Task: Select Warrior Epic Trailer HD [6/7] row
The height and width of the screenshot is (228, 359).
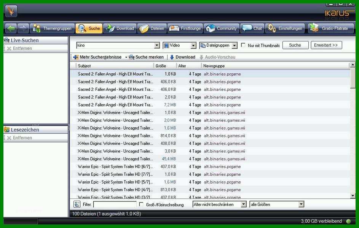Action: [210, 166]
